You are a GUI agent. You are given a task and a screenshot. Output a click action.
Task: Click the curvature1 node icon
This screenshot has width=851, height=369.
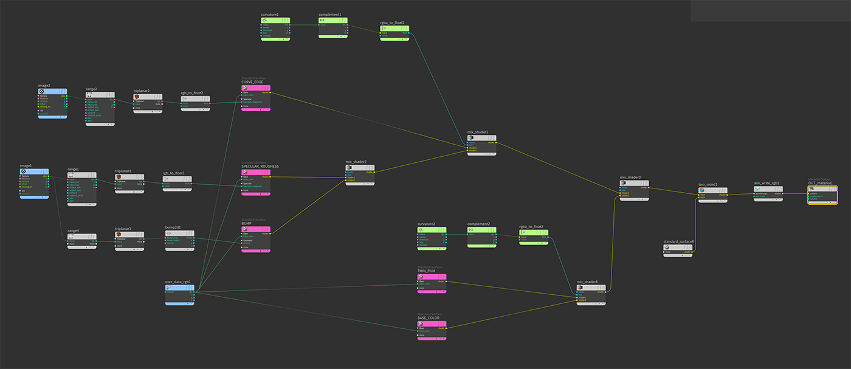[265, 20]
